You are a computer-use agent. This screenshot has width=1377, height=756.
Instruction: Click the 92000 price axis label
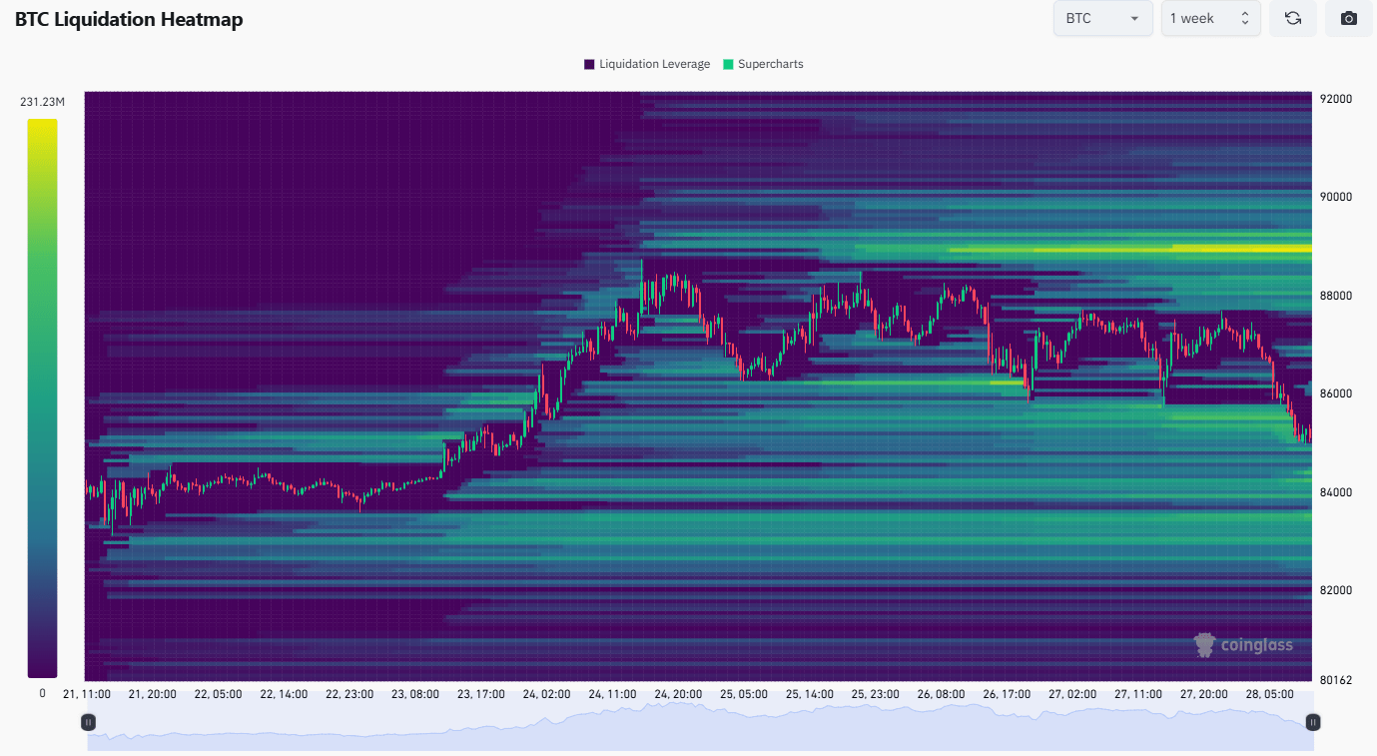tap(1335, 99)
